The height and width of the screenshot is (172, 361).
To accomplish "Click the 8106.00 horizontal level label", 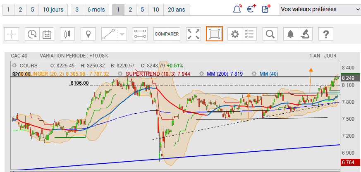I will pos(79,83).
